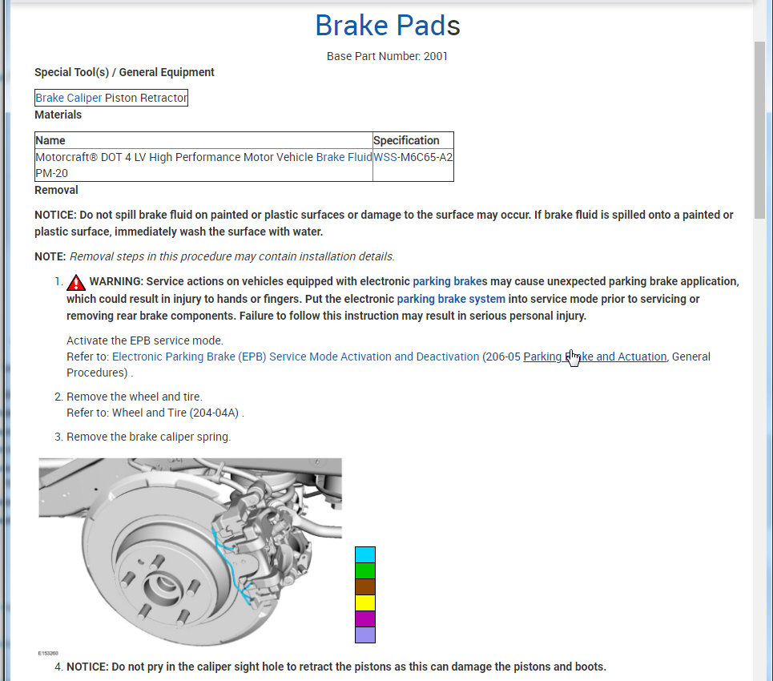The width and height of the screenshot is (773, 681).
Task: Click image code E153260 caption
Action: tap(48, 653)
